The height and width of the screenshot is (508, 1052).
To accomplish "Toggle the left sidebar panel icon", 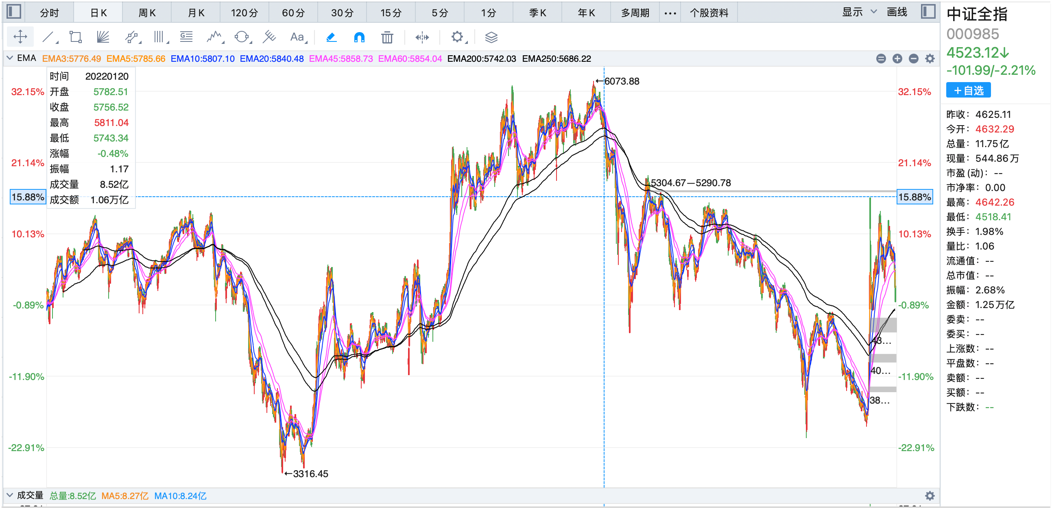I will (14, 11).
